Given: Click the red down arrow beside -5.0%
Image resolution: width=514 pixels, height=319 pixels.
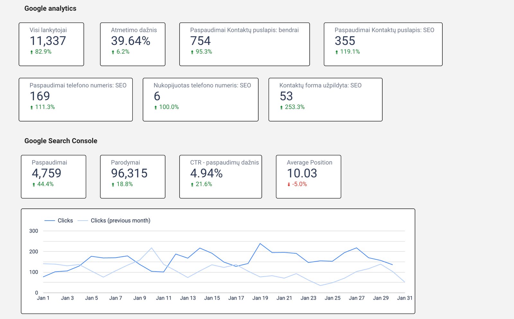Looking at the screenshot, I should (289, 185).
